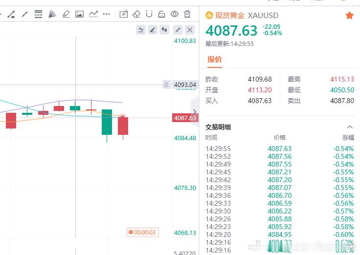Click the 现货黄金 instrument name
The height and width of the screenshot is (255, 360).
point(230,16)
